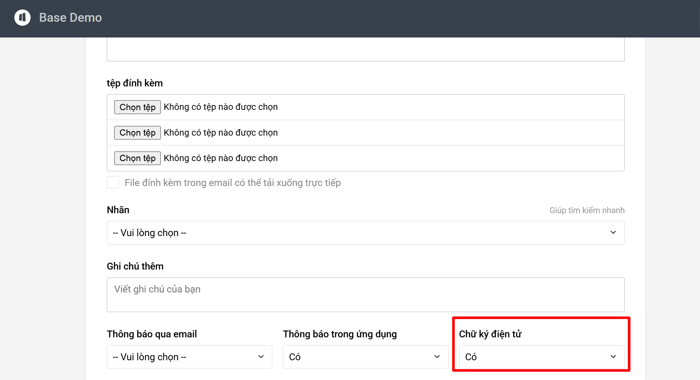Click the 'File đính kèm trong email' label text
Viewport: 700px width, 380px height.
[232, 183]
